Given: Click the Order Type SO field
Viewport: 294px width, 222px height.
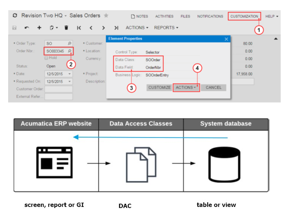Looking at the screenshot, I should click(x=59, y=43).
